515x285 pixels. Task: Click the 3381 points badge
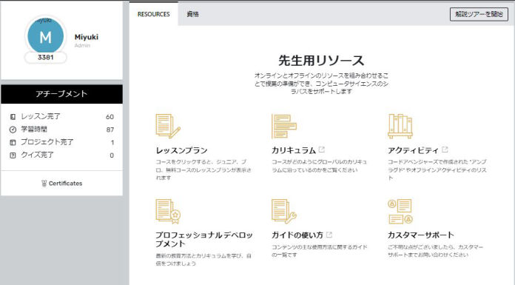46,57
